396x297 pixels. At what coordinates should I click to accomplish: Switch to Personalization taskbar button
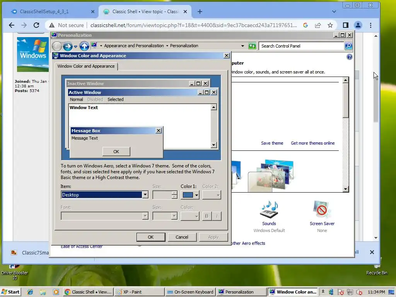coord(242,292)
